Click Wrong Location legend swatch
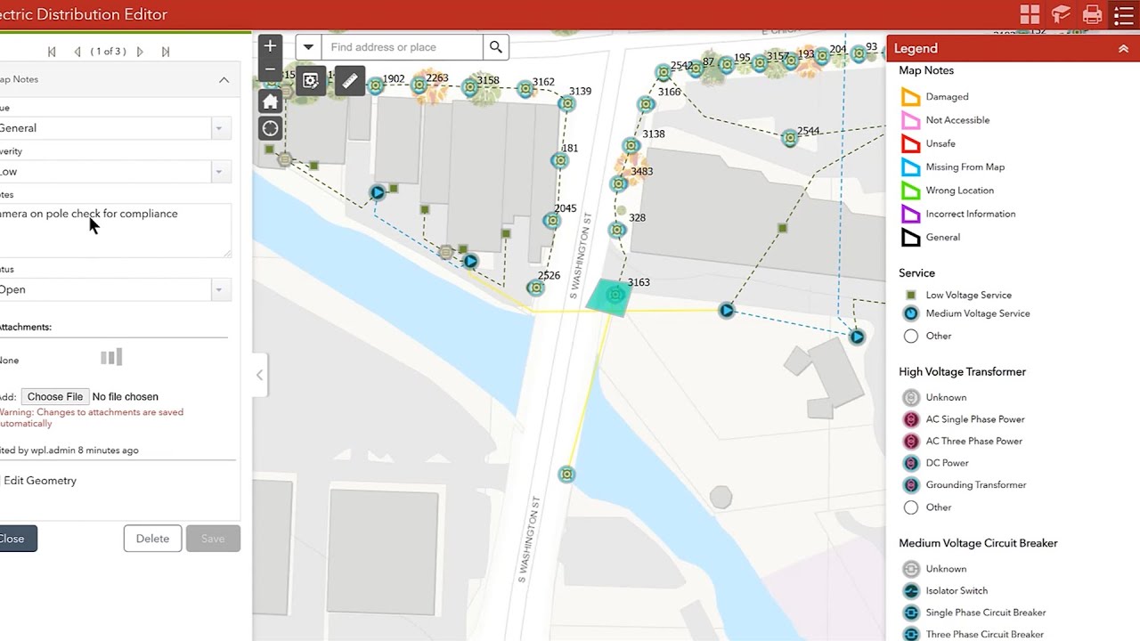This screenshot has height=641, width=1140. [910, 191]
